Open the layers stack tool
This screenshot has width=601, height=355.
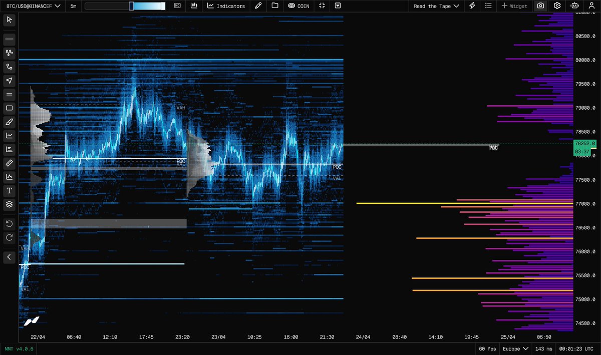click(10, 204)
